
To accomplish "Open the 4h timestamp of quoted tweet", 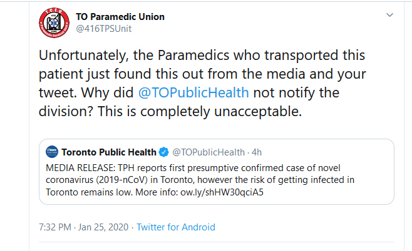I will click(257, 152).
